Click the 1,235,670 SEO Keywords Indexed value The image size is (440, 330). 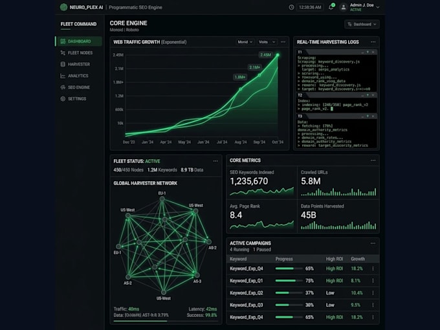tap(249, 181)
